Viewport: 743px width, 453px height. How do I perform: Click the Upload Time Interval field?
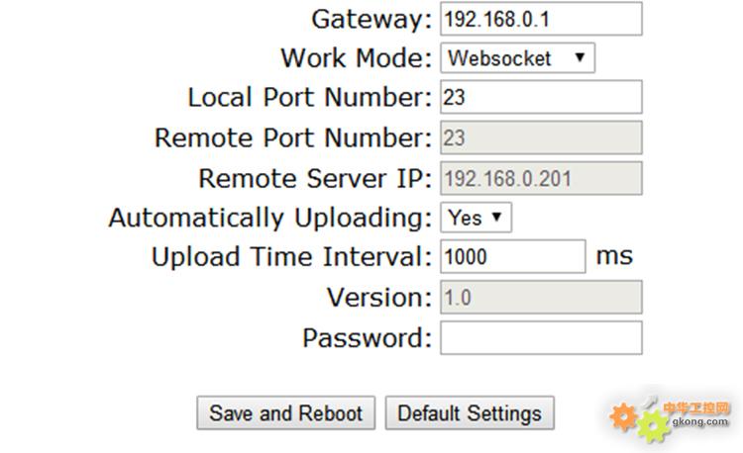[x=513, y=256]
